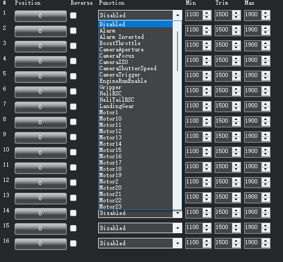Focus Min field 1100 on row 7
283x262 pixels.
pos(194,106)
